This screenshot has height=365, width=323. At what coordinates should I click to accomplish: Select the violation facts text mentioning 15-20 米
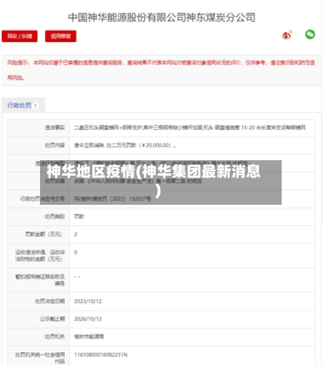190,127
